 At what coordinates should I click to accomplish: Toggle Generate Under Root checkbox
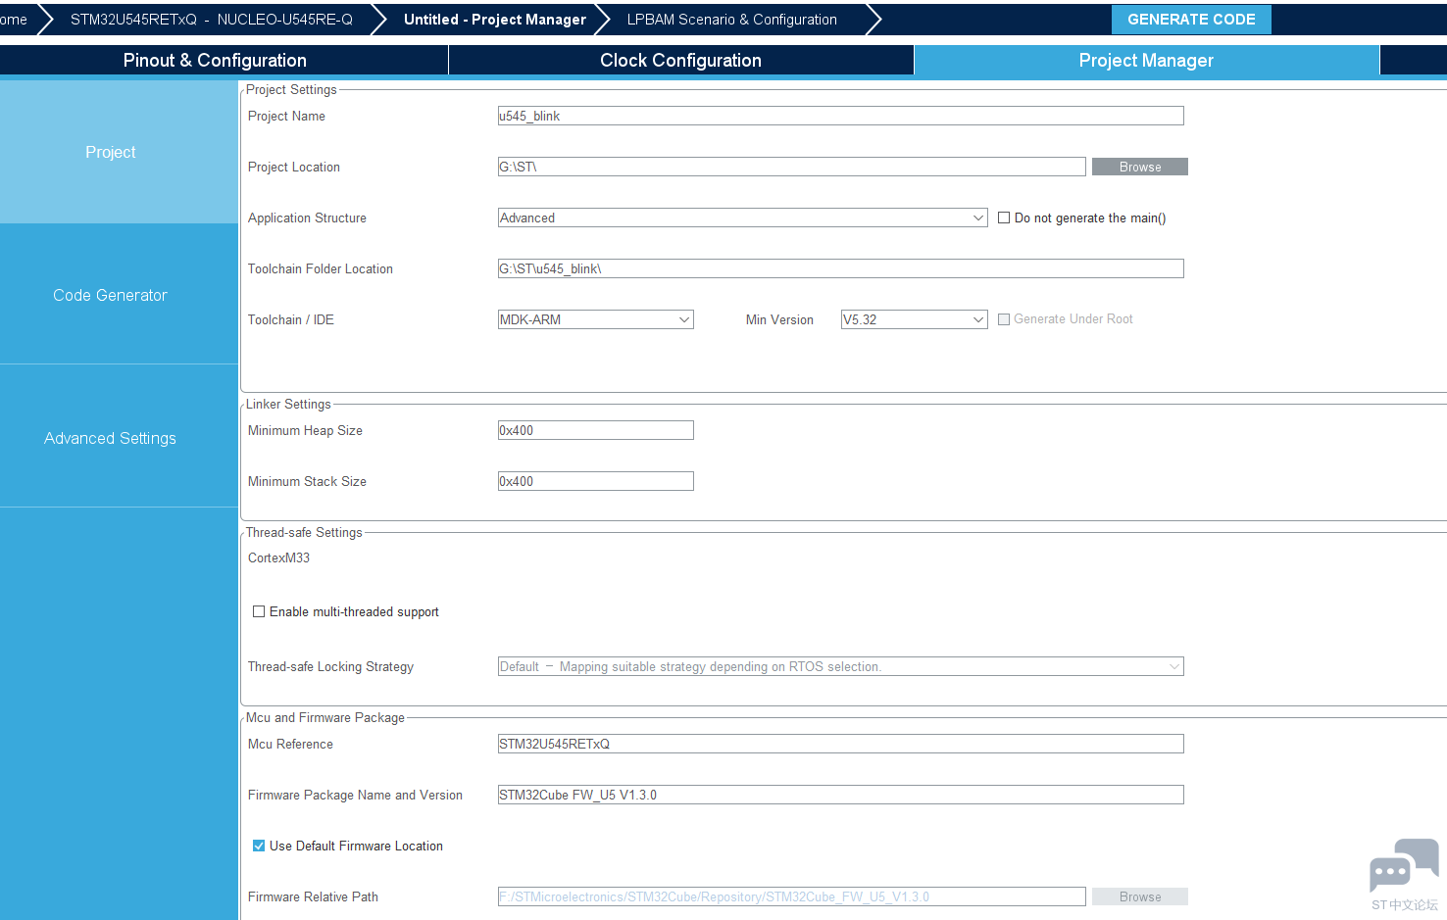tap(1004, 319)
